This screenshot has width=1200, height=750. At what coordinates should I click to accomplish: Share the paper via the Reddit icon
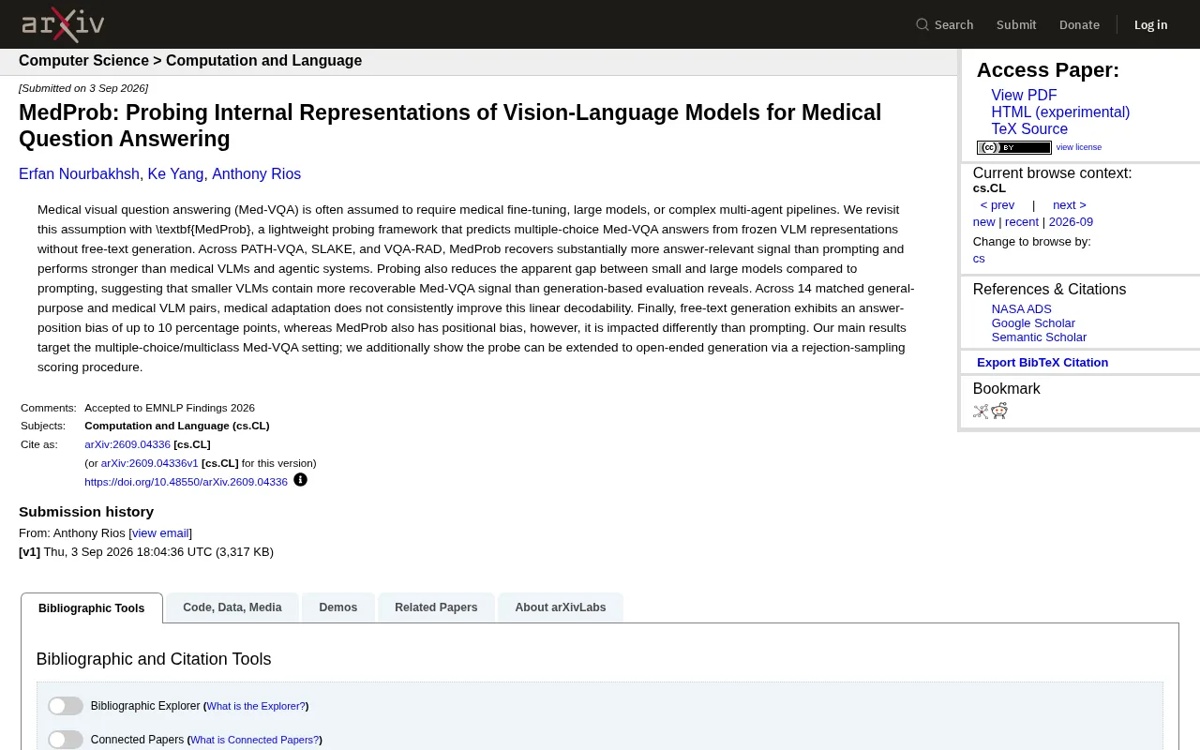coord(999,411)
